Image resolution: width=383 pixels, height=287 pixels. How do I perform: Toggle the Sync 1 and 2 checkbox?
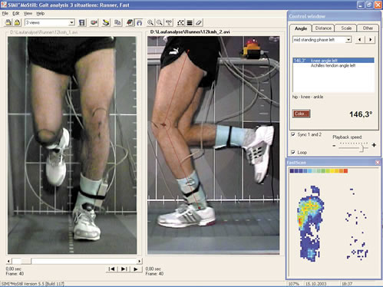point(293,134)
